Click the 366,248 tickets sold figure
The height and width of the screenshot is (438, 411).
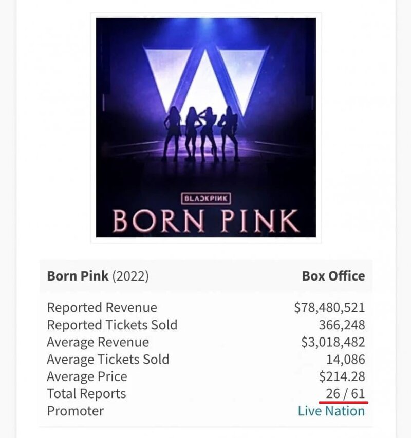[341, 325]
